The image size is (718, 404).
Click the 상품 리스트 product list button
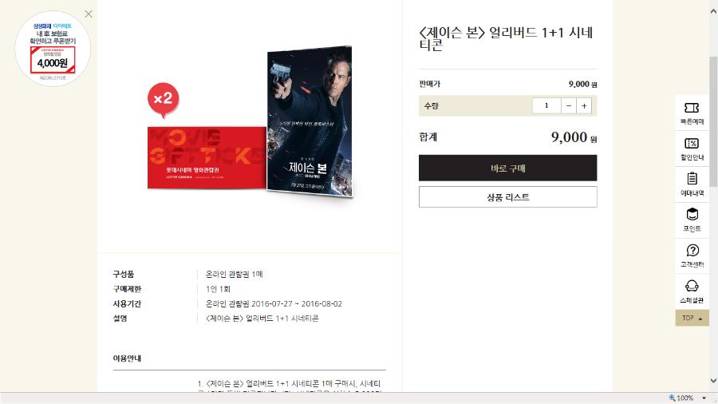508,197
